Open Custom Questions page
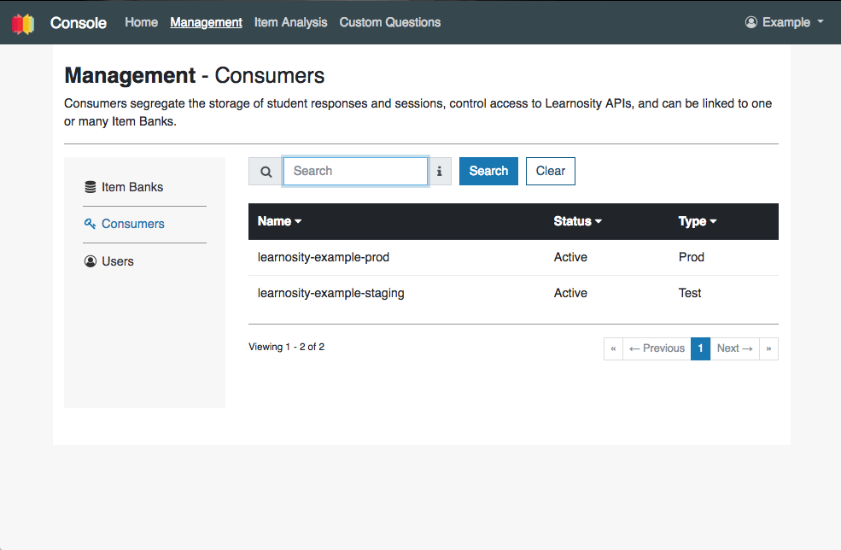Viewport: 841px width, 550px height. click(x=390, y=22)
